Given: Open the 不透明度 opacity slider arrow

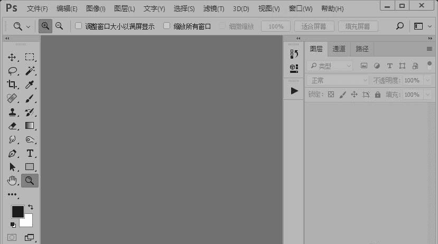Looking at the screenshot, I should point(428,80).
